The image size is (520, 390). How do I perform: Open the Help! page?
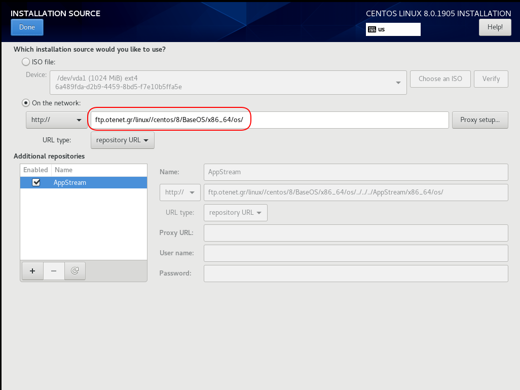pos(495,27)
